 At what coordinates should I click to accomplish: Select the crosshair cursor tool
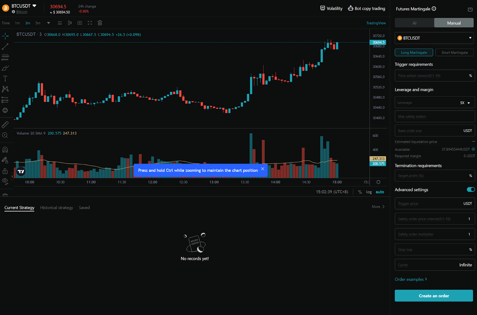tap(5, 36)
